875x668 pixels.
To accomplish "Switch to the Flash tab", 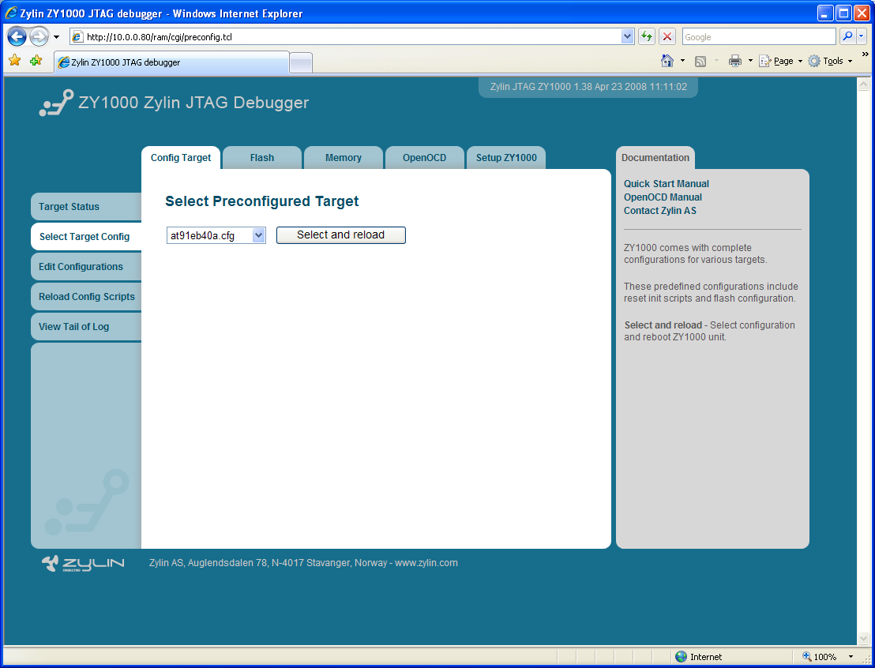I will coord(262,158).
